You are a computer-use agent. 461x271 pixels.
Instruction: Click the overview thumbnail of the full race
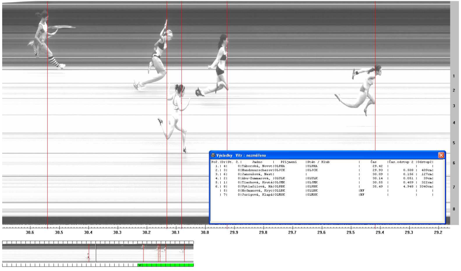(x=98, y=253)
